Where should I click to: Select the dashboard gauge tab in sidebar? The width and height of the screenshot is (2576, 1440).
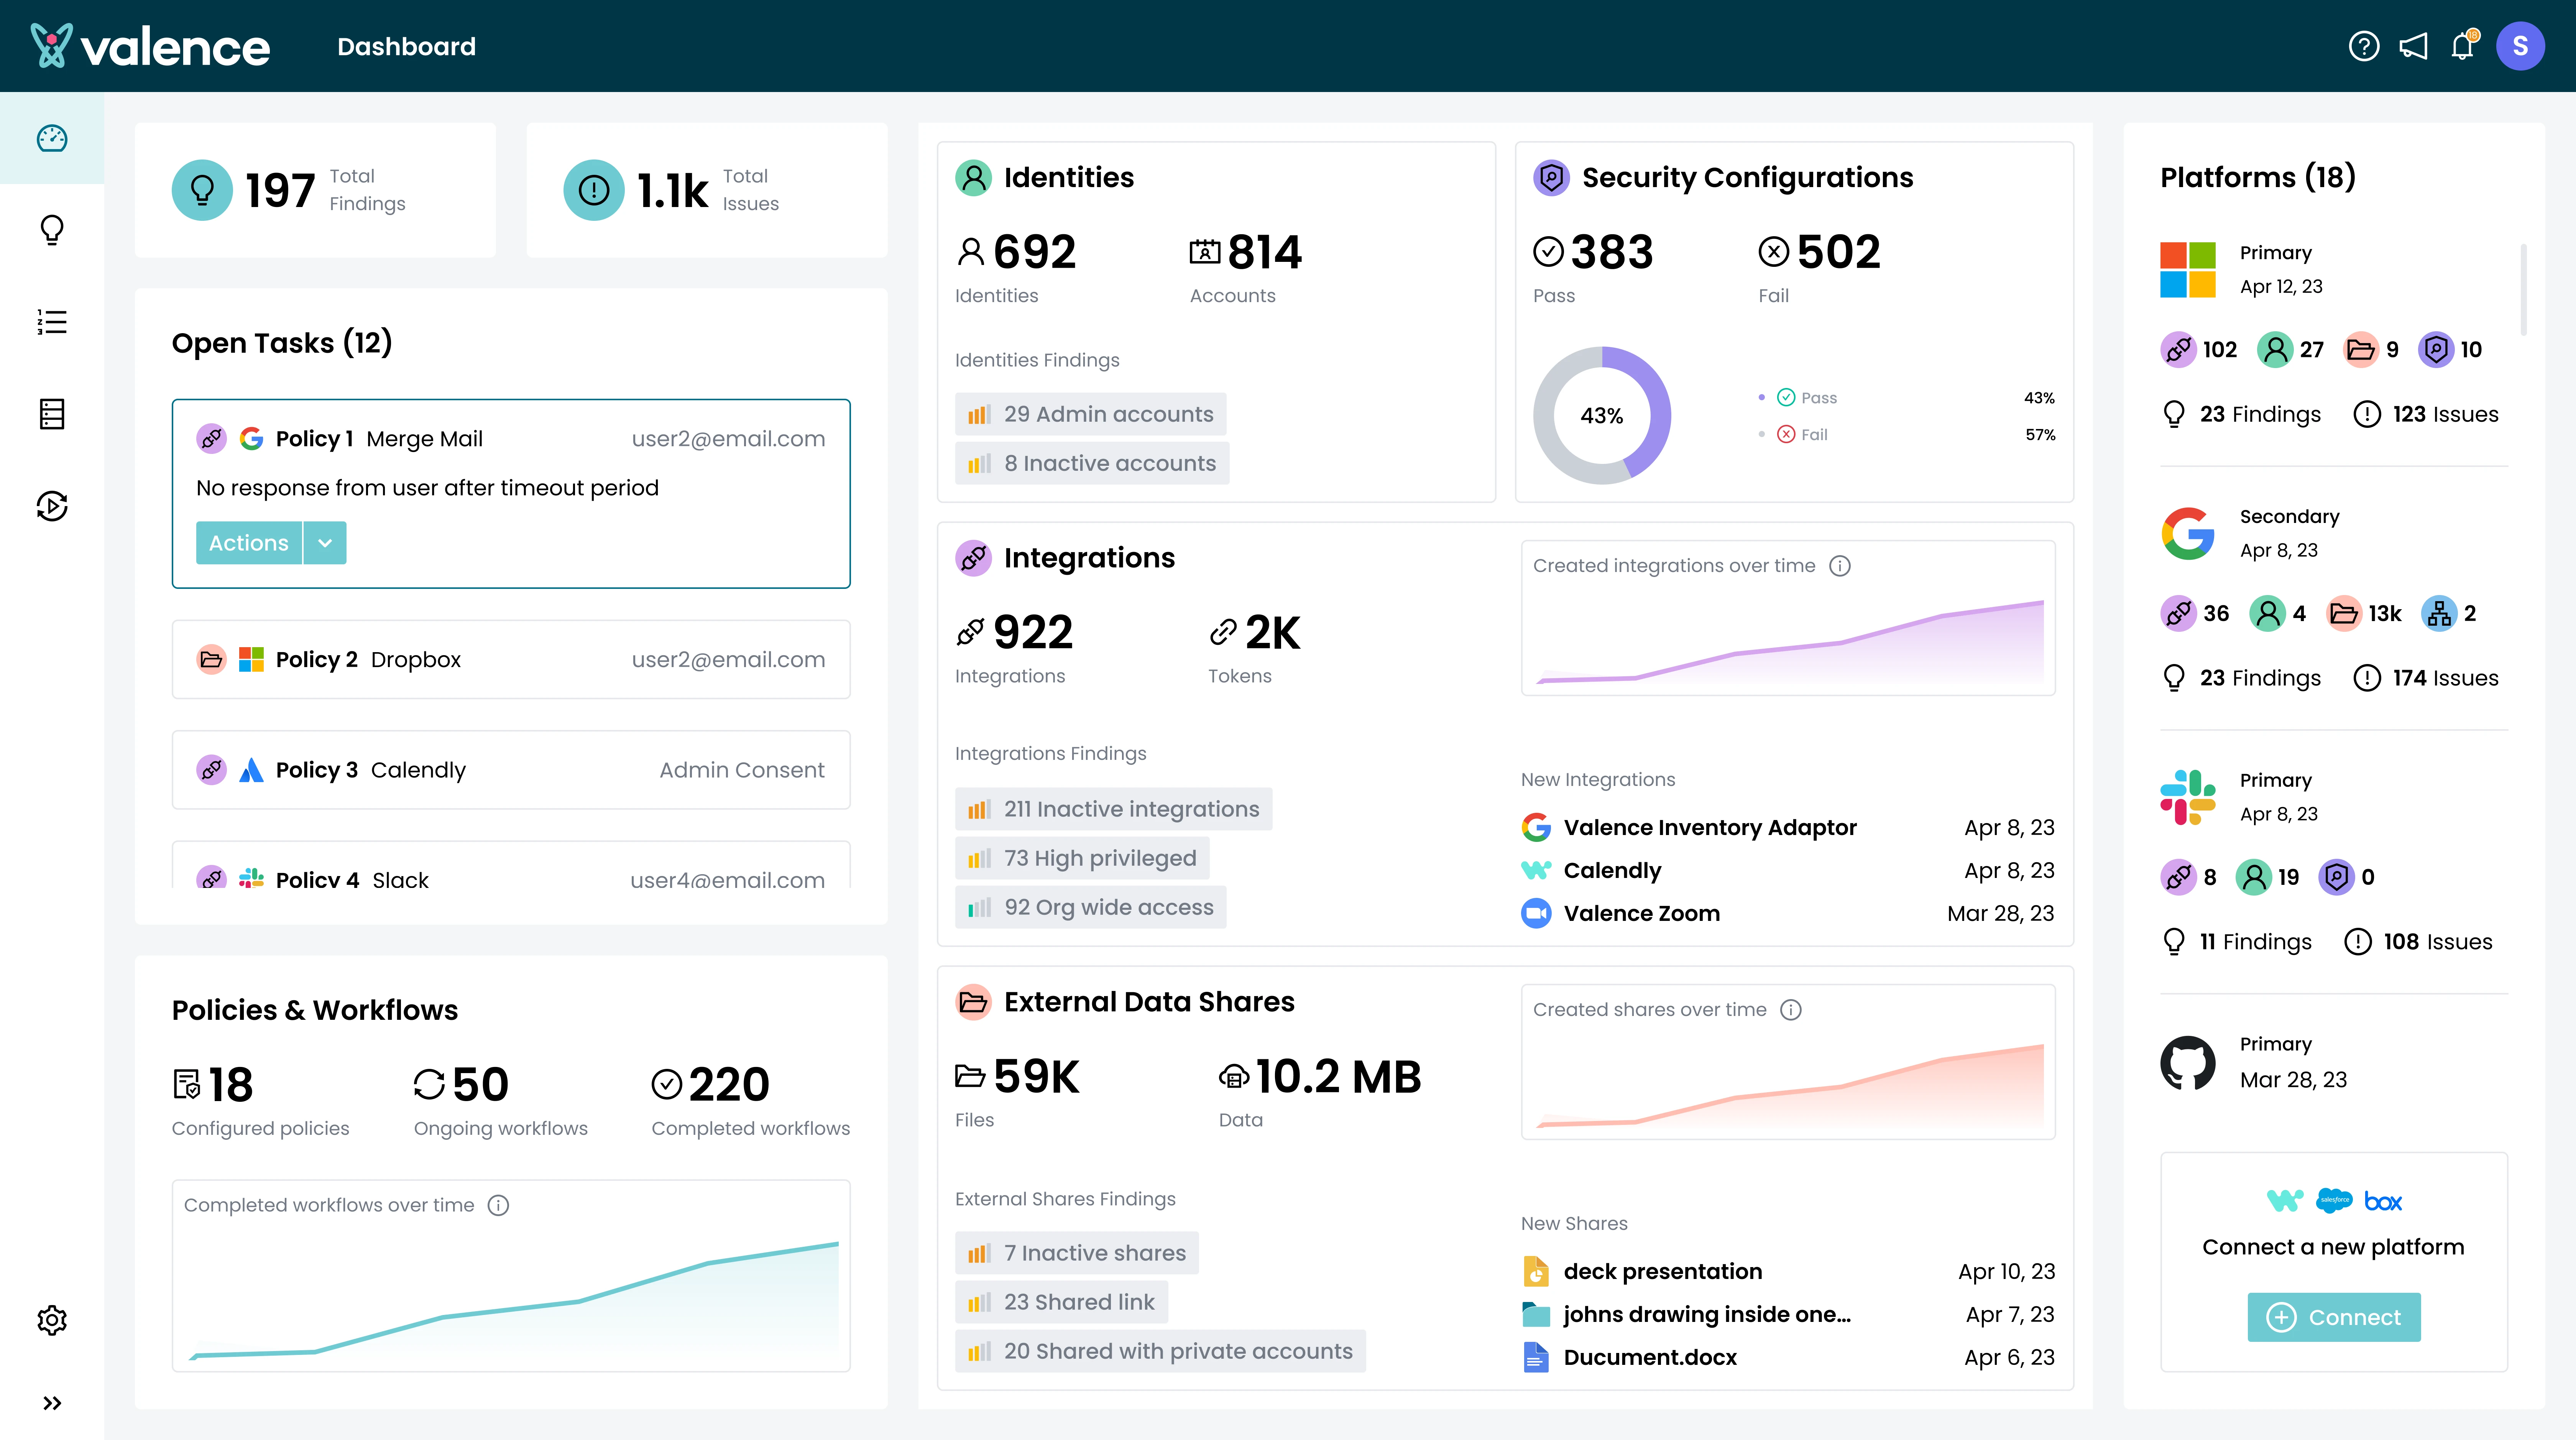click(x=52, y=138)
